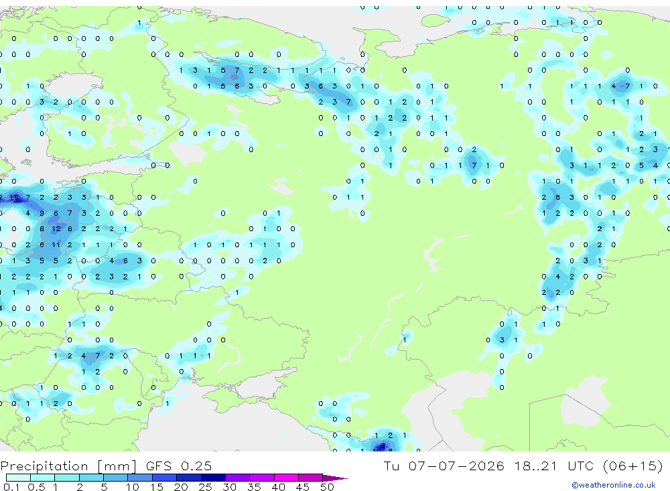Click the 1–2 mm legend color swatch
The image size is (670, 491).
click(67, 478)
